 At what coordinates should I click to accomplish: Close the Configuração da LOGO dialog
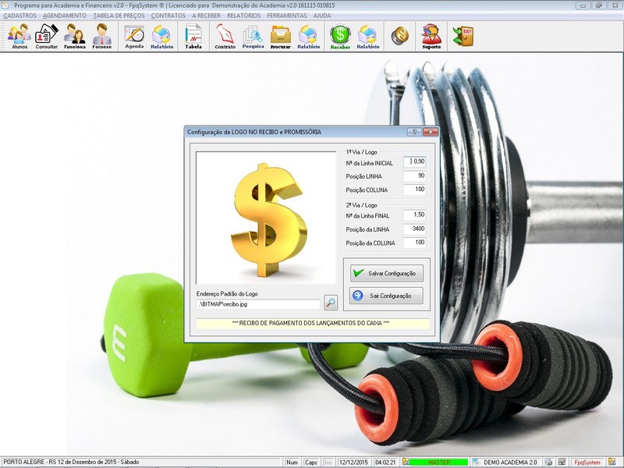click(431, 132)
